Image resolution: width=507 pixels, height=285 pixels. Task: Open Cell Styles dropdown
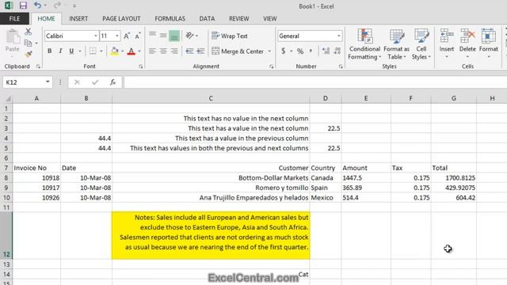pos(421,44)
